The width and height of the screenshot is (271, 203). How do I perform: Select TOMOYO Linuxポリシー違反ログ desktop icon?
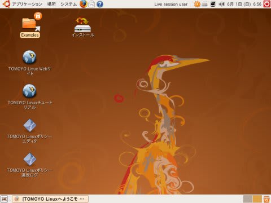30,165
